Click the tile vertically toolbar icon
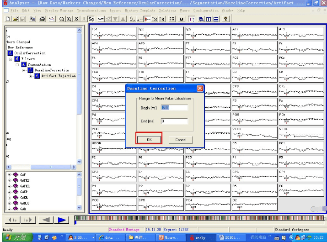The image size is (327, 242). point(209,19)
